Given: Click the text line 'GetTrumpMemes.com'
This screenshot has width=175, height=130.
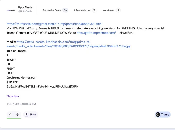Looking at the screenshot, I should (22, 78).
